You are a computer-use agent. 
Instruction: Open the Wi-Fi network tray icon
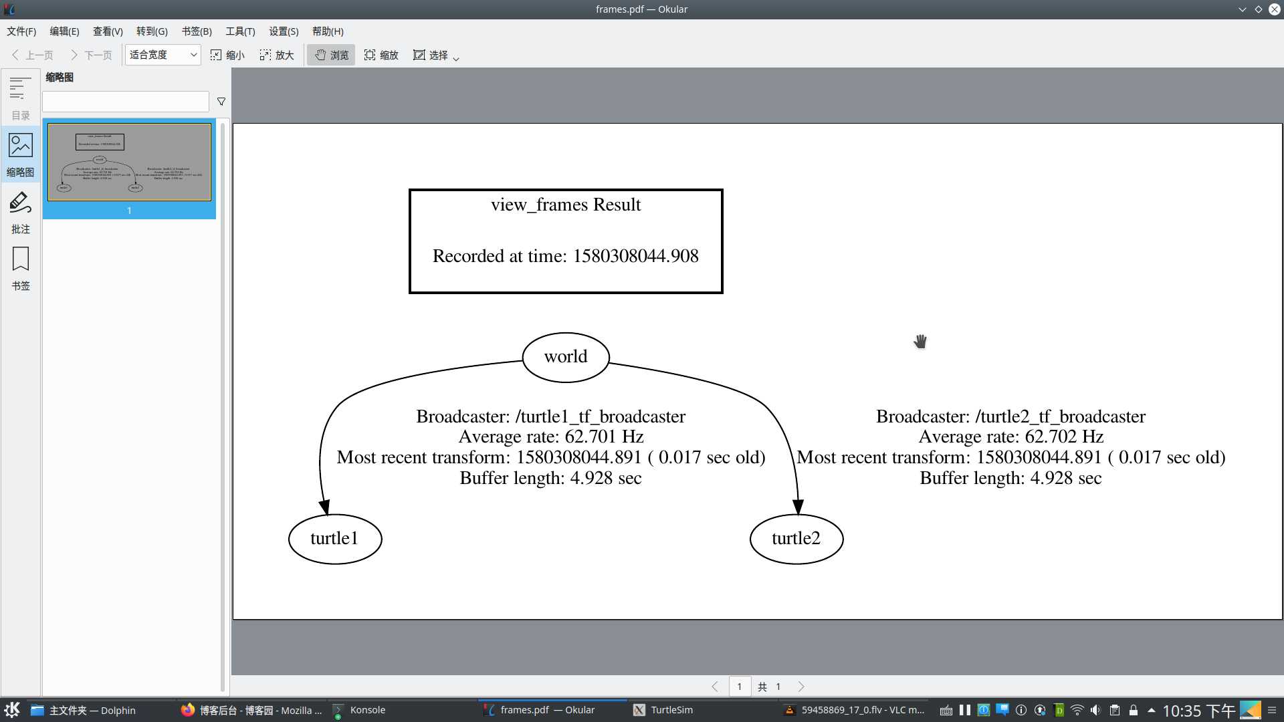1077,710
